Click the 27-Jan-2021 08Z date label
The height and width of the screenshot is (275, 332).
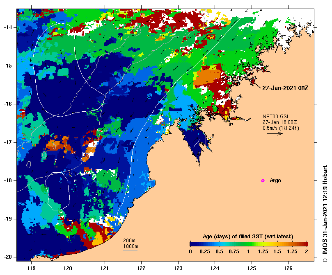pos(285,88)
